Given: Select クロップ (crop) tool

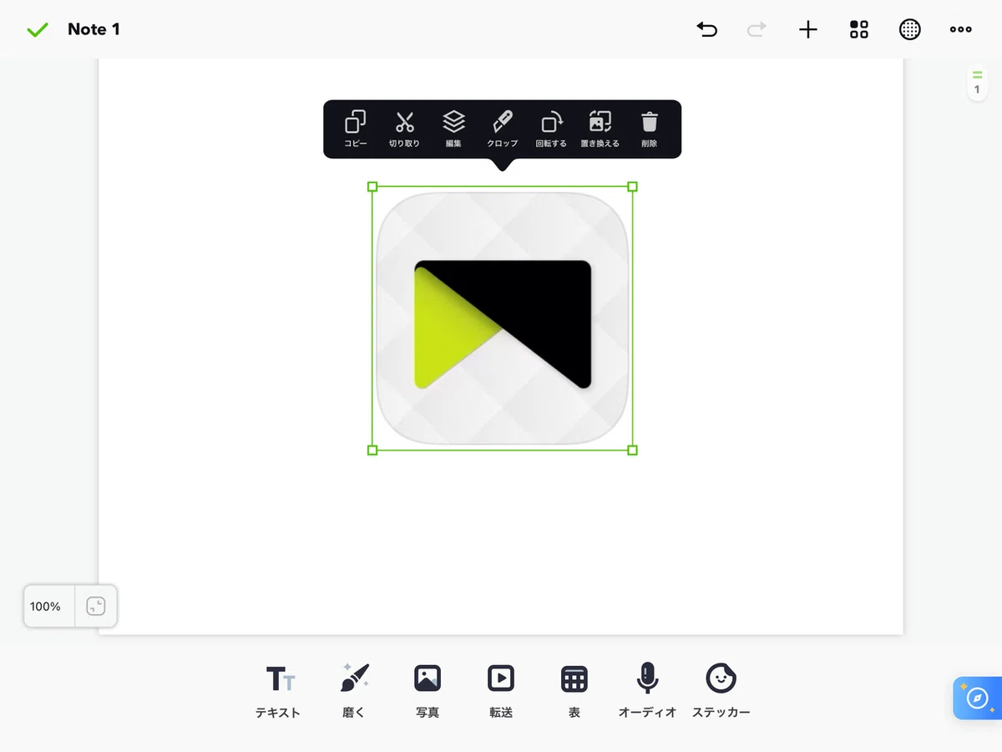Looking at the screenshot, I should [x=503, y=129].
